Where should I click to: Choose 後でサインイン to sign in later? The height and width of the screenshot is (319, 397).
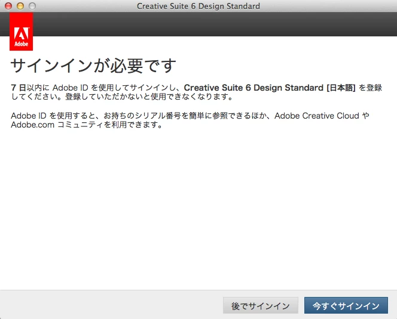pyautogui.click(x=261, y=305)
